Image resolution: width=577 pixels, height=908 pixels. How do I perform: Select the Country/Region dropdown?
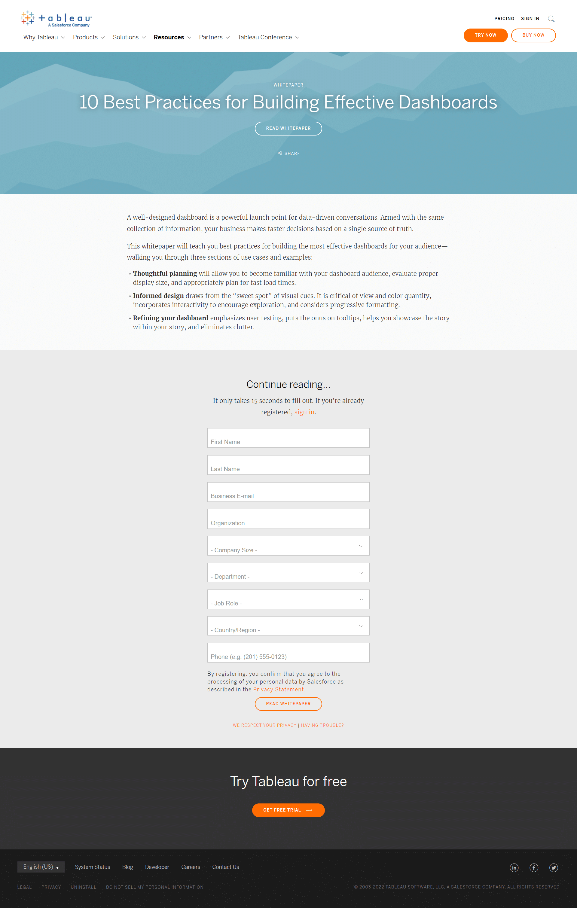point(288,627)
